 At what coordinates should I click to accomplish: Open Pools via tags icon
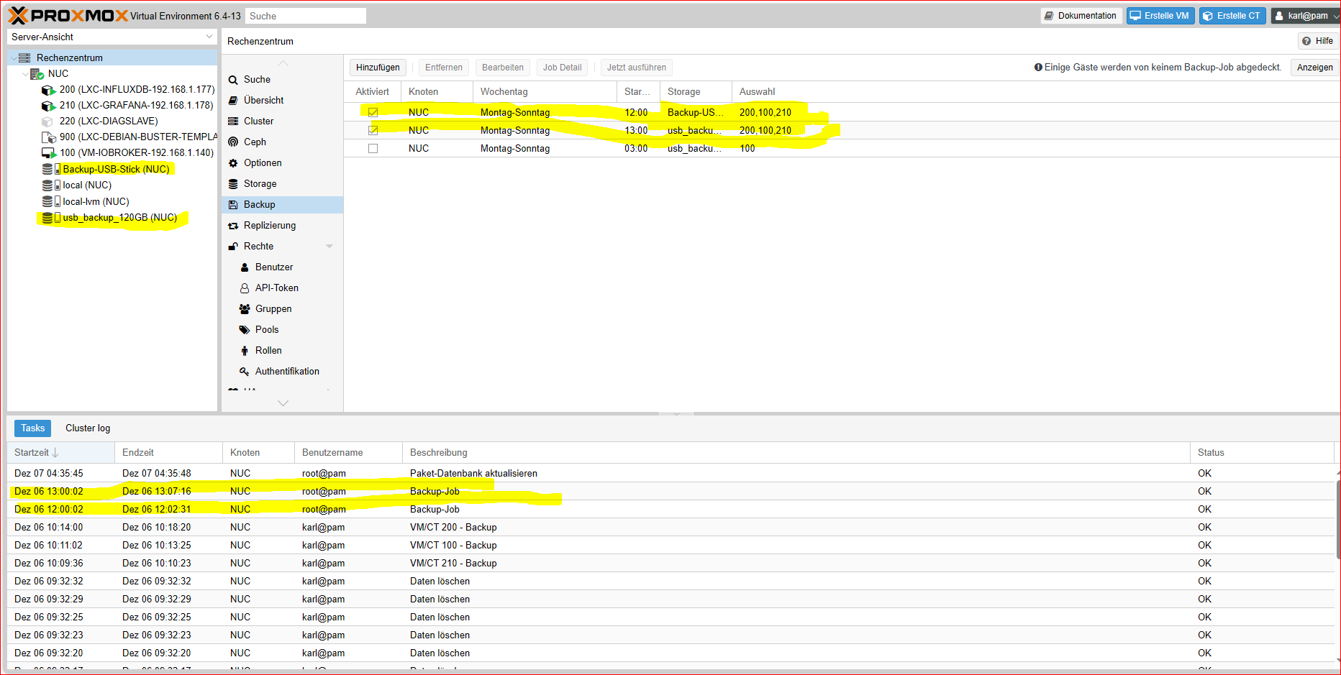245,330
